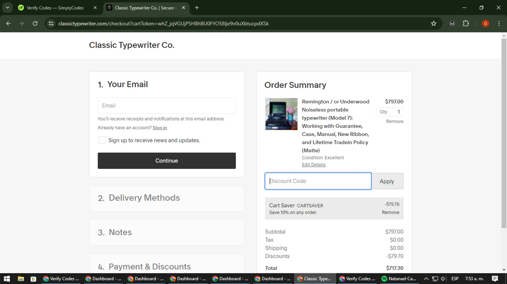Open the Spotify Natanael Ca... taskbar item
The image size is (507, 284).
pyautogui.click(x=399, y=279)
